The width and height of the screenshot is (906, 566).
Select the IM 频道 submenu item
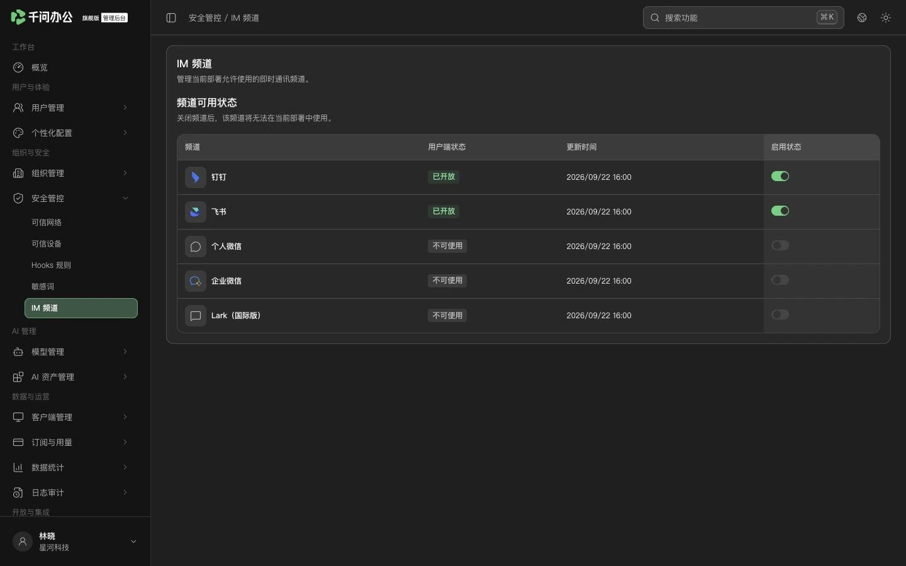click(x=81, y=308)
